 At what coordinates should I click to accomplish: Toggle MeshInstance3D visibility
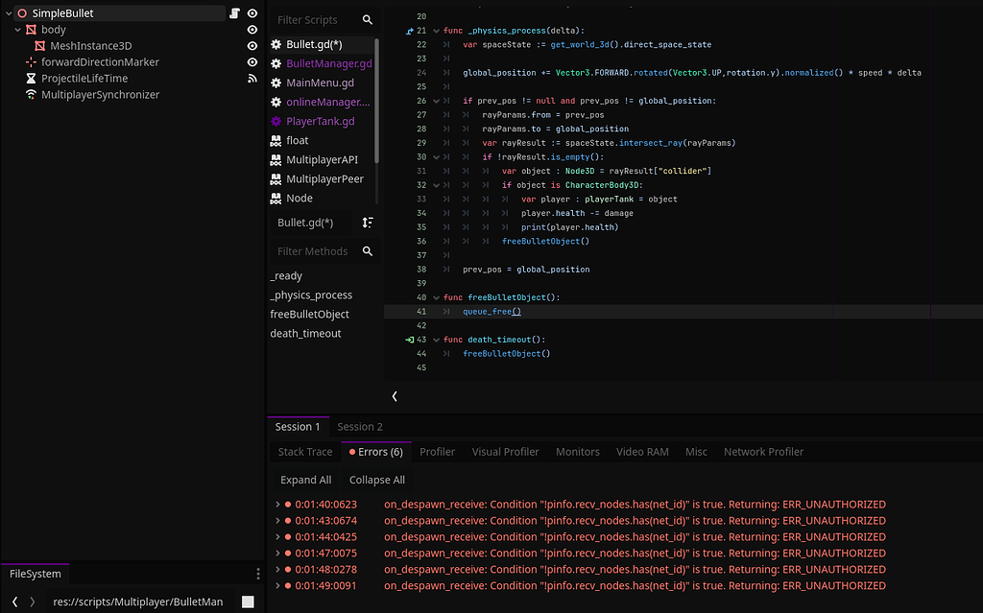pos(252,45)
